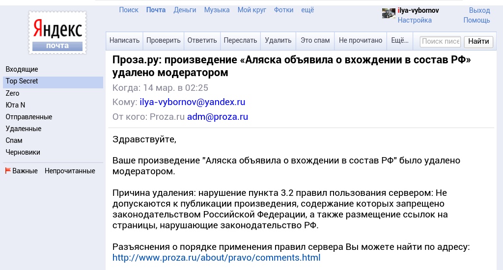Select the Top Secret folder
503x270 pixels.
tap(53, 81)
